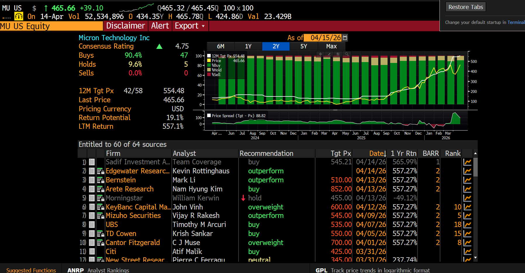Open the calendar picker beside As-of date
Image resolution: width=525 pixels, height=273 pixels.
[345, 38]
